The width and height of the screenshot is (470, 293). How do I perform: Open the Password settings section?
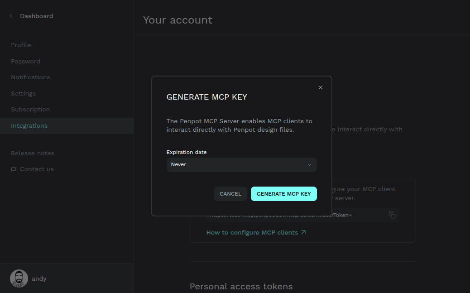click(x=25, y=61)
